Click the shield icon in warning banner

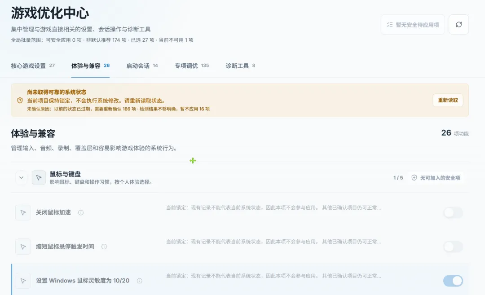click(x=20, y=101)
